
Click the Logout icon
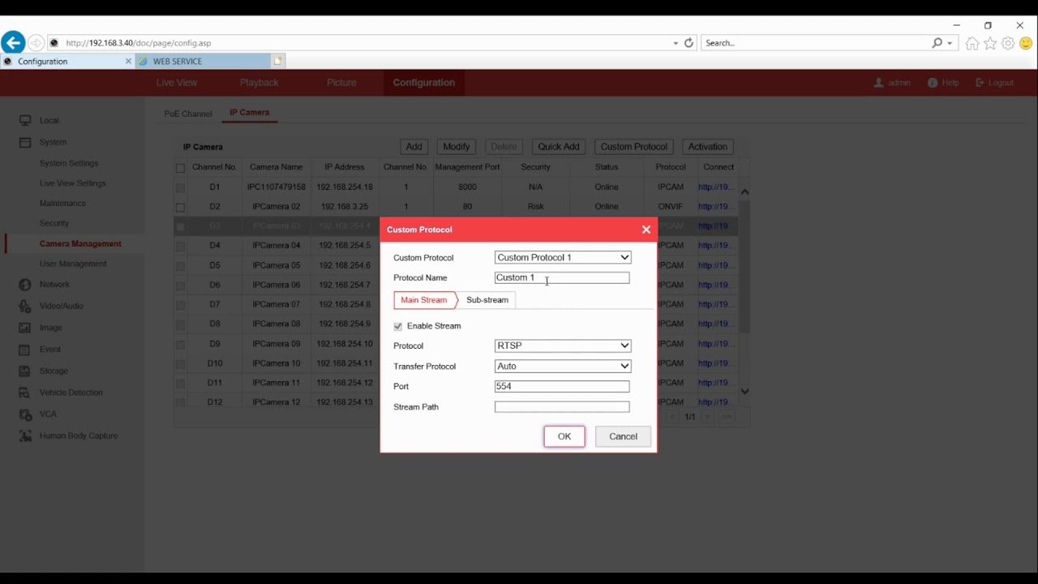tap(980, 83)
